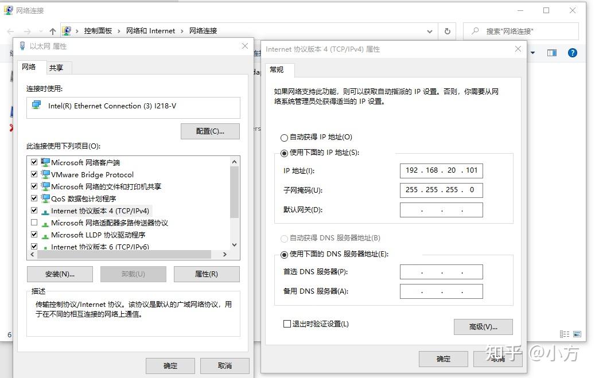Click the Ethernet adapter icon in connection field
The width and height of the screenshot is (595, 378).
coord(36,105)
